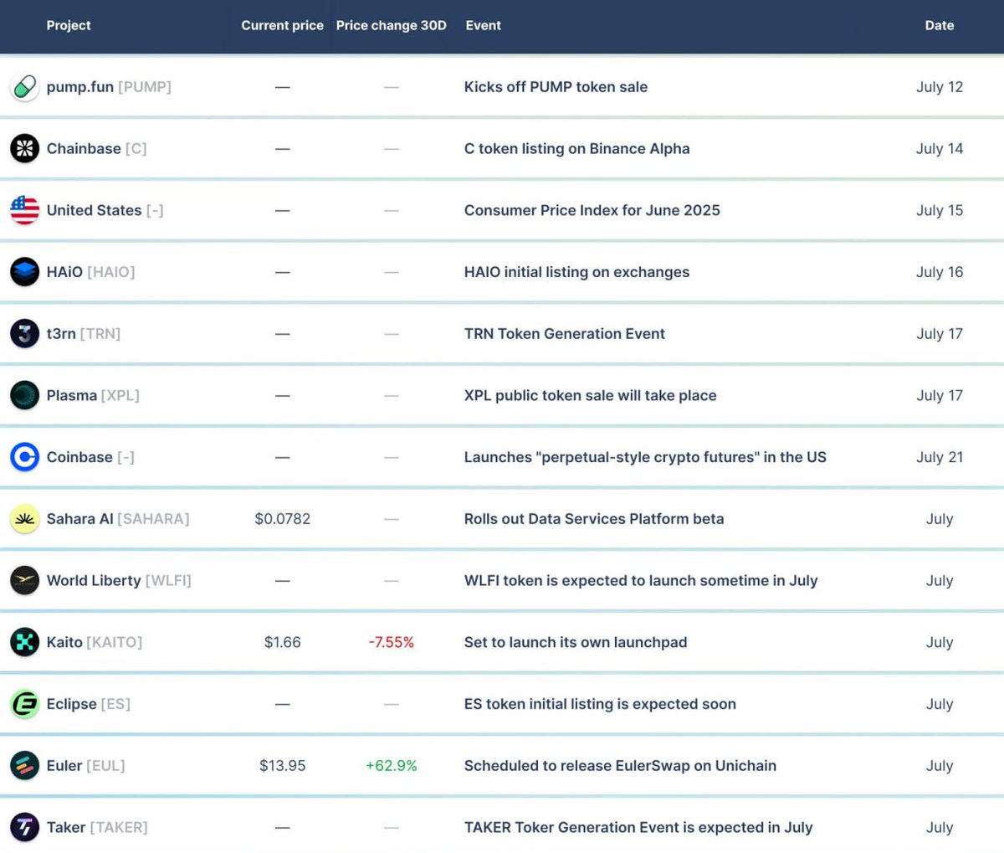1004x853 pixels.
Task: Sort by the Project column header
Action: pos(69,25)
